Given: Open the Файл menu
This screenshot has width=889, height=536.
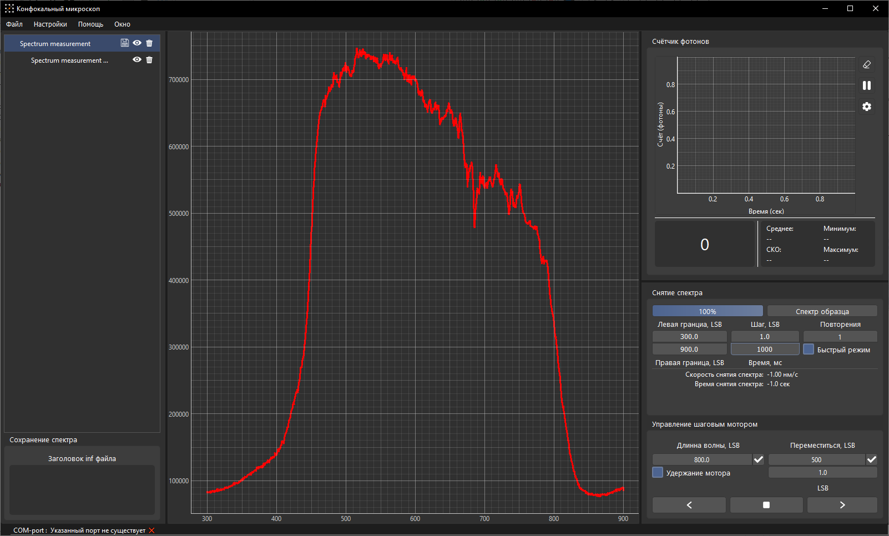Looking at the screenshot, I should point(14,24).
